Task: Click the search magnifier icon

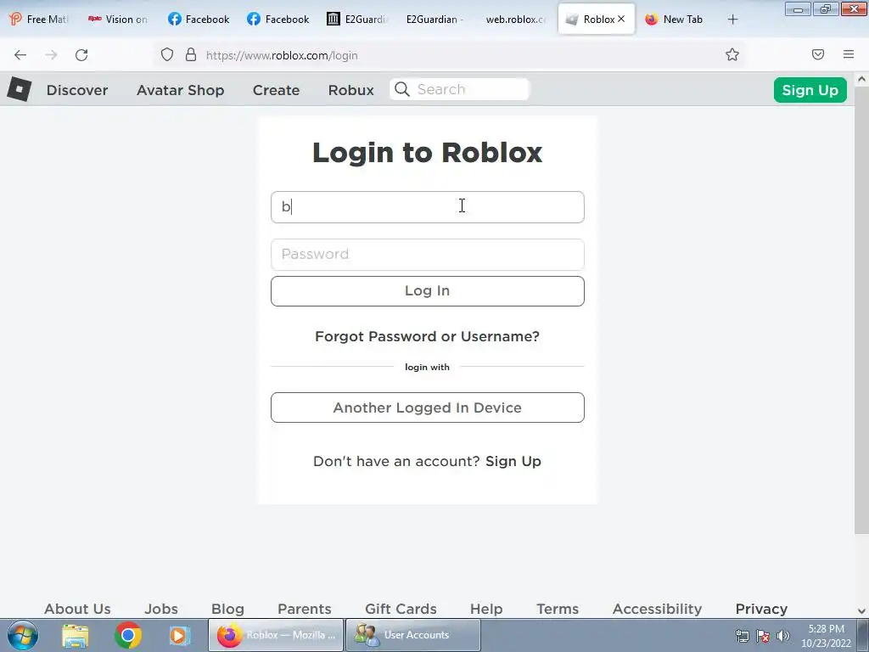Action: click(x=402, y=89)
